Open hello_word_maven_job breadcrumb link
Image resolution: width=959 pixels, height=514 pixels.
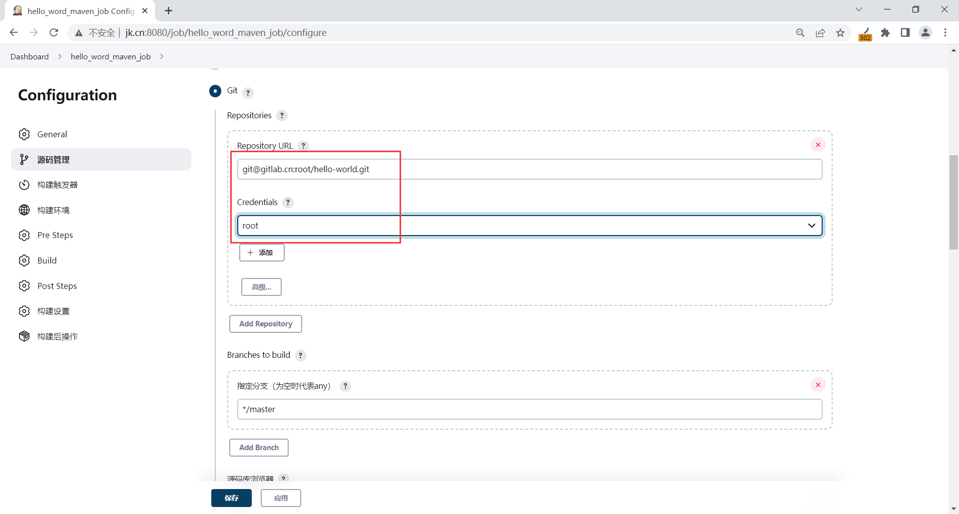(110, 57)
